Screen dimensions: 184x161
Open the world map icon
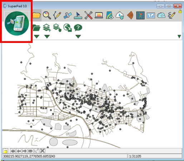pos(151,15)
